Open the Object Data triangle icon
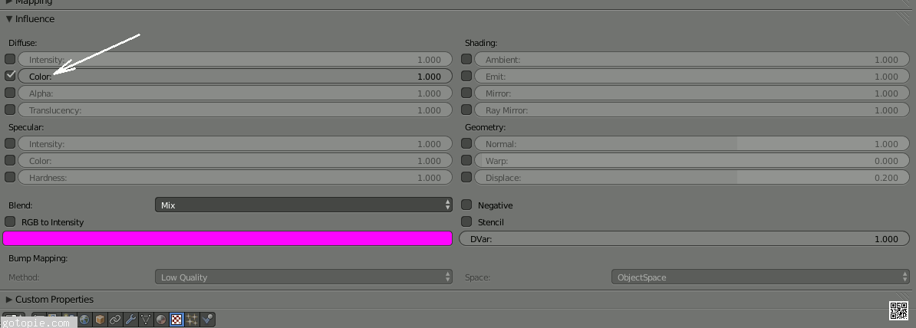Viewport: 916px width, 328px height. [146, 320]
